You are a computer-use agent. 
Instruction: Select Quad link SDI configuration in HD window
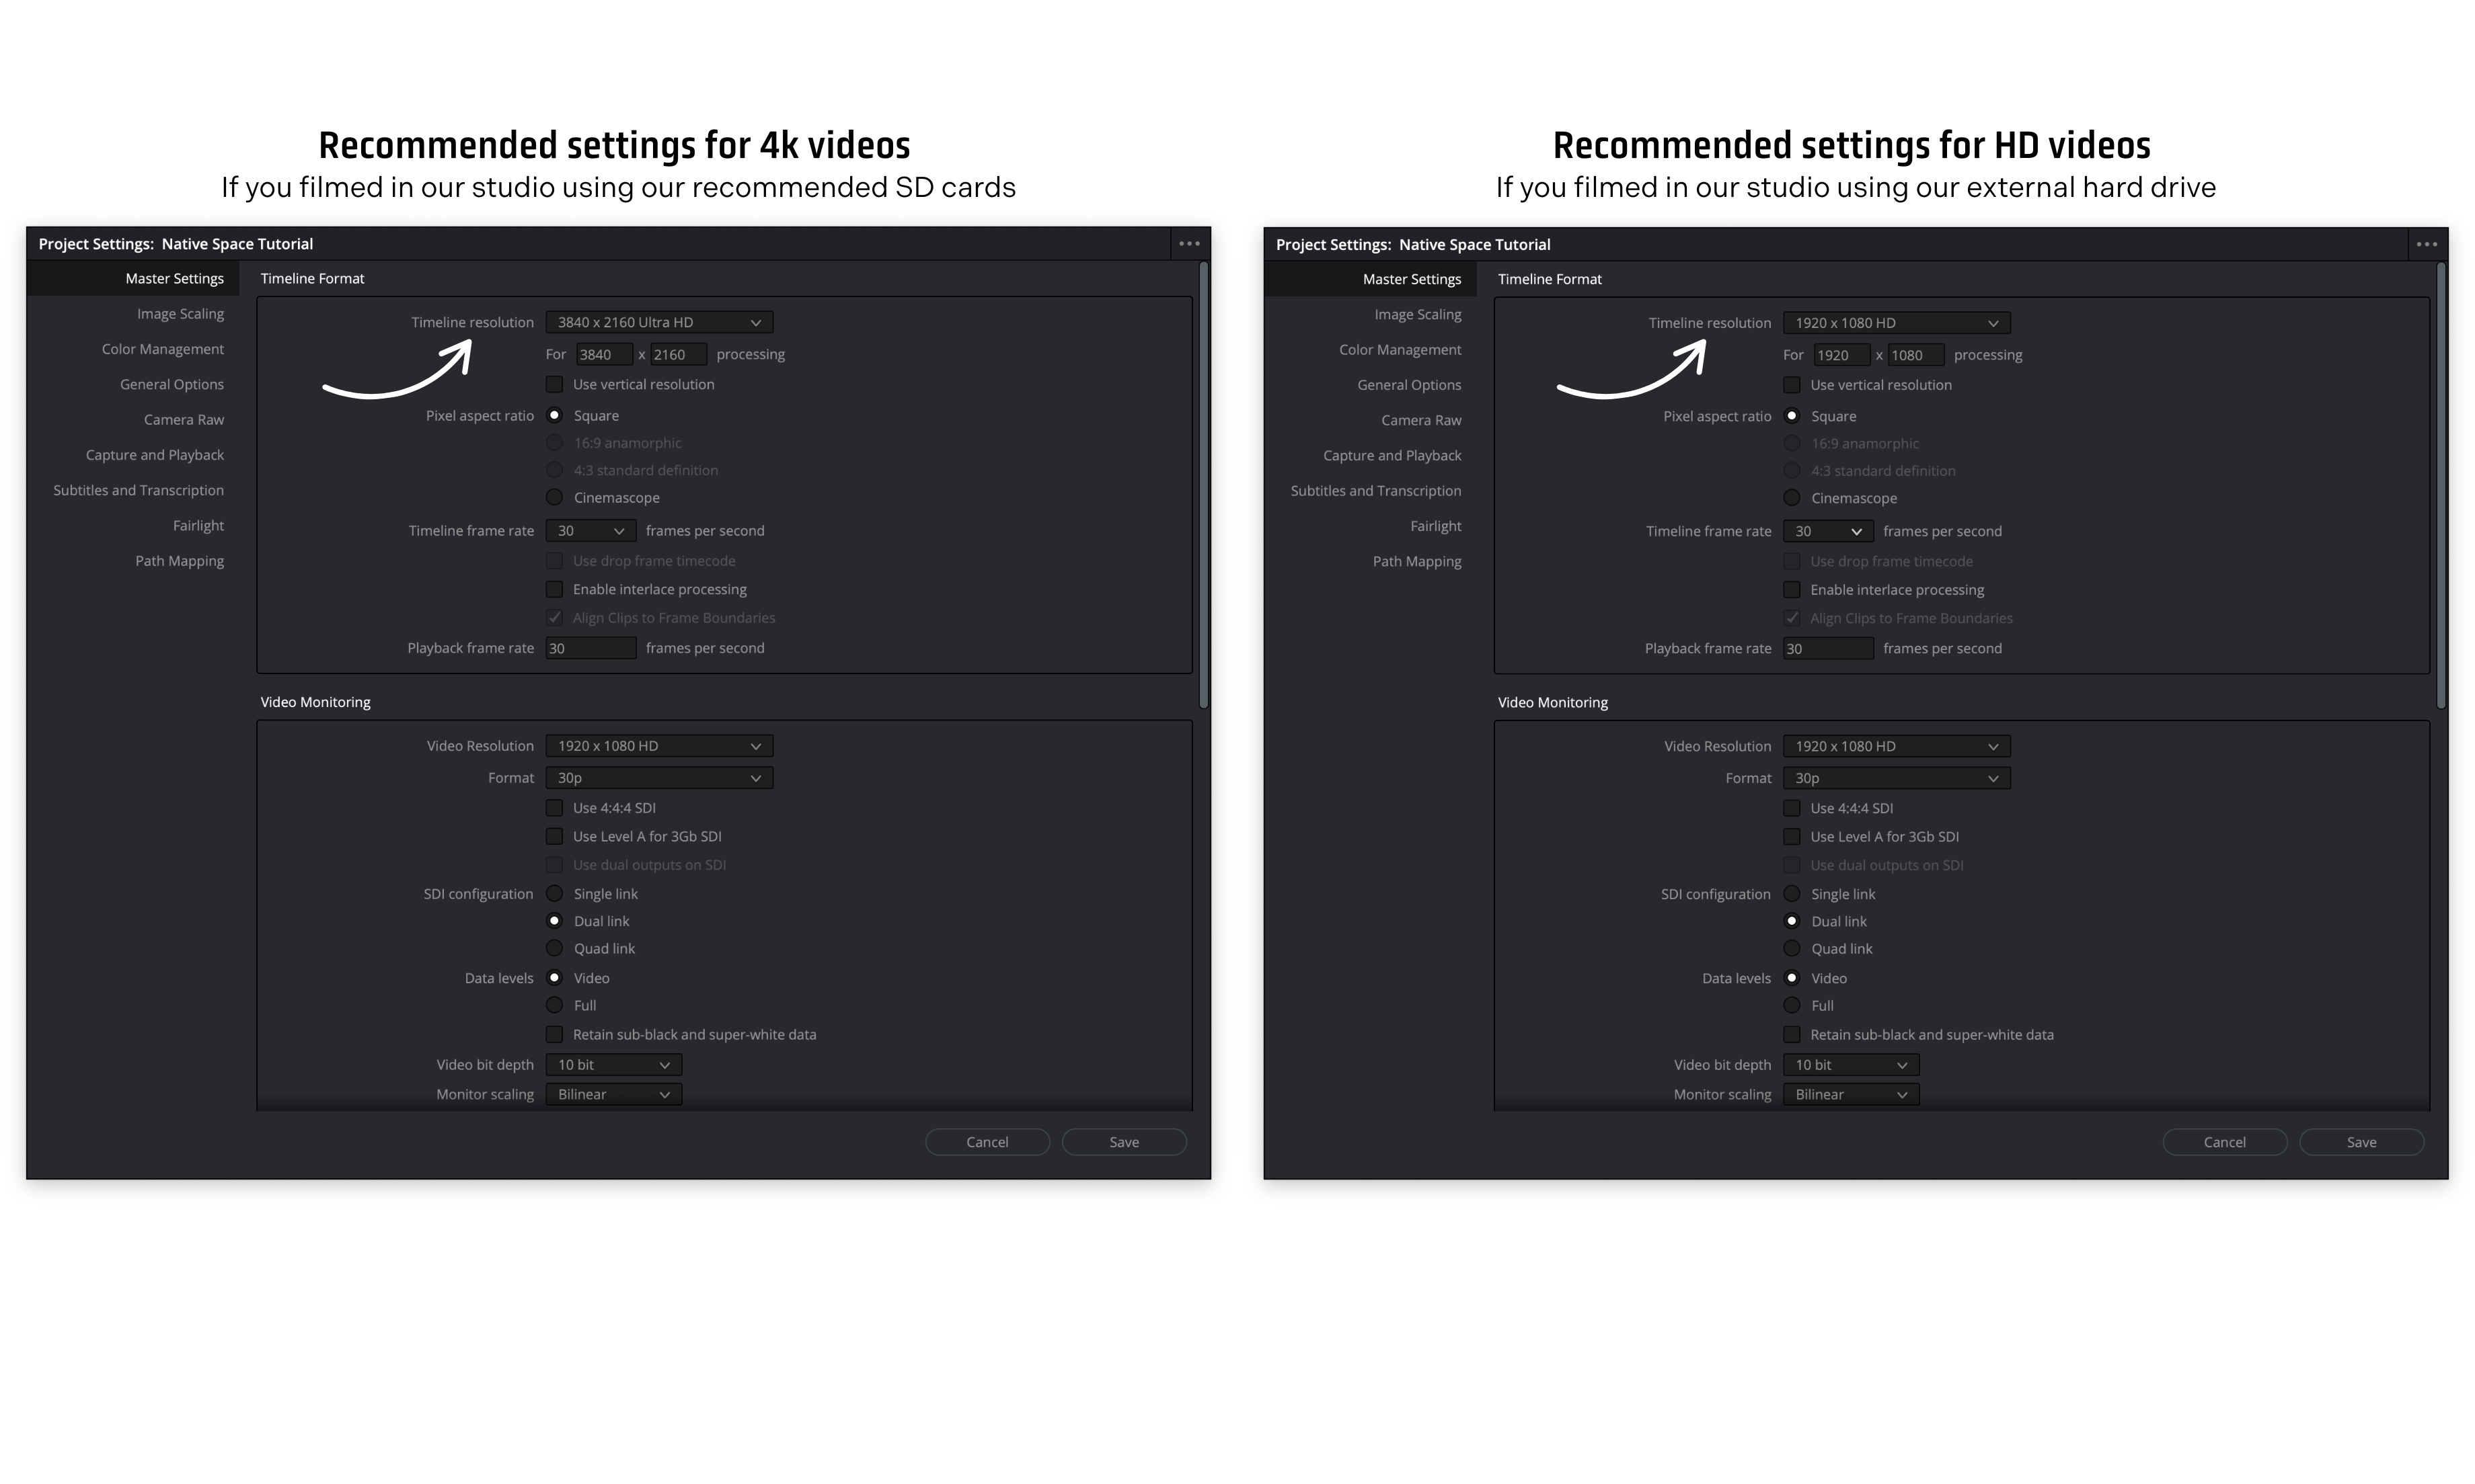[x=1792, y=949]
